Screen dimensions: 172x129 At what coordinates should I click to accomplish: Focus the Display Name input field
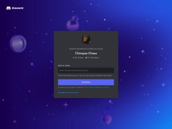(86, 70)
